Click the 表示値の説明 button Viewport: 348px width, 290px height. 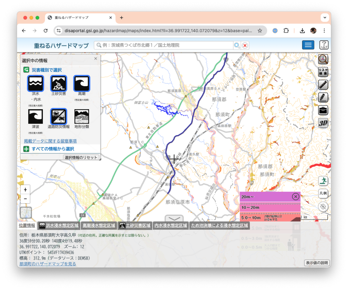tap(317, 263)
